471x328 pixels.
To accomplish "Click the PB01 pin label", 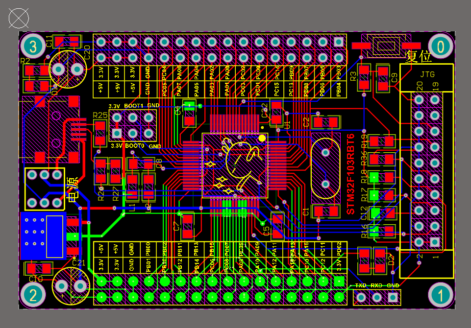I will coord(148,265).
